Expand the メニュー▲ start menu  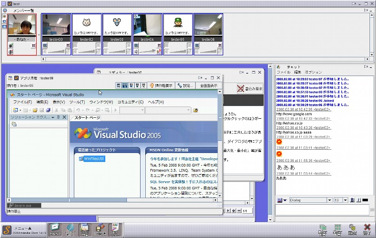pyautogui.click(x=23, y=228)
